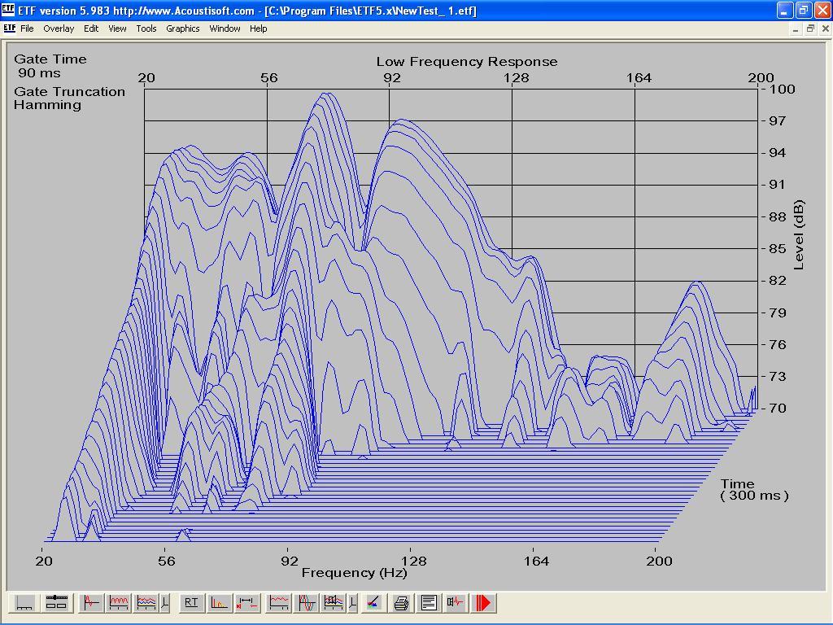The width and height of the screenshot is (833, 625).
Task: Click the speaker with waveform icon
Action: click(x=456, y=603)
